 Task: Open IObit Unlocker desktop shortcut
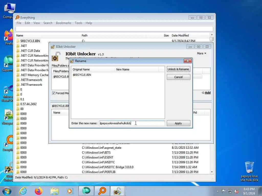pos(8,172)
